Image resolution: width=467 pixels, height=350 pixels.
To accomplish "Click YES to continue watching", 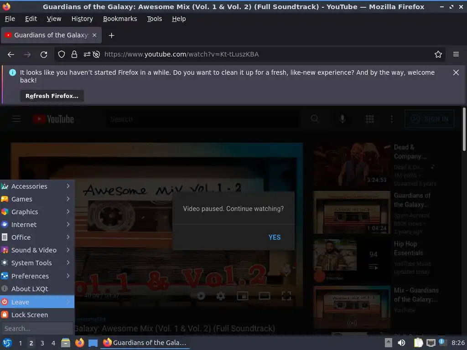I will [x=274, y=237].
